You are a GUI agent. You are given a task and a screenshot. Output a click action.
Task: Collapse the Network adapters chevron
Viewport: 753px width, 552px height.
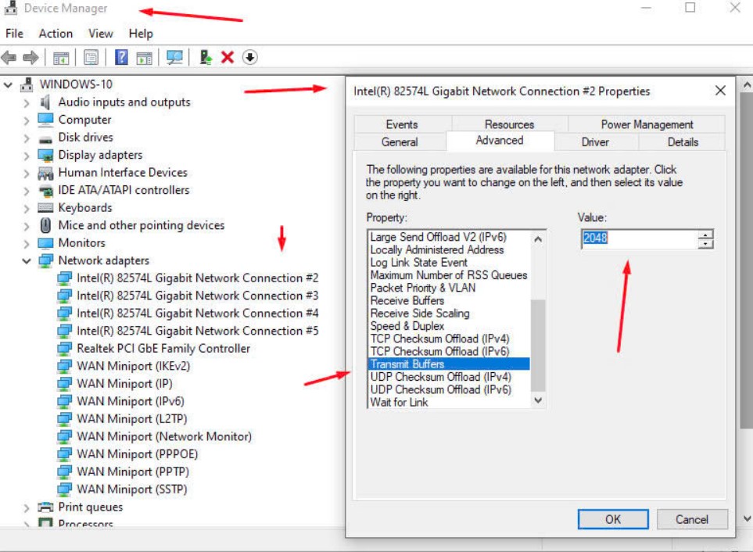point(27,261)
